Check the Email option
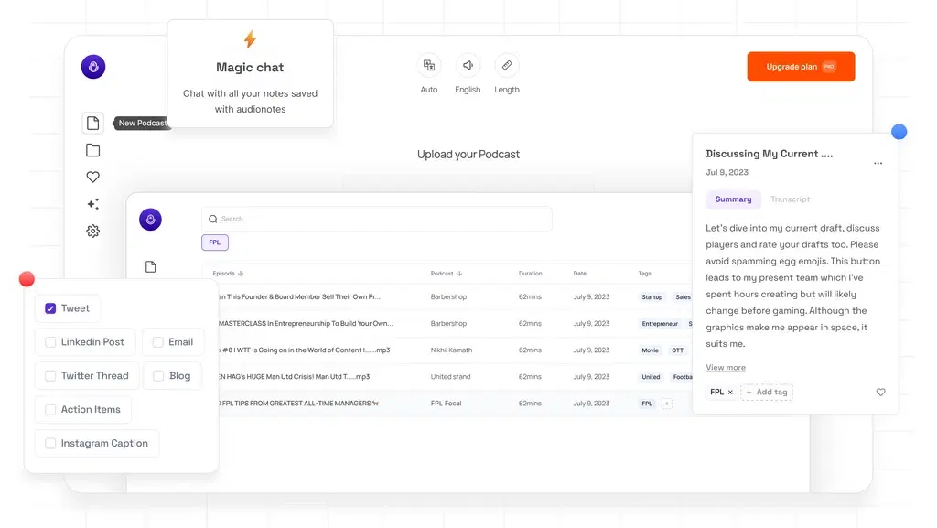Viewport: 937px width, 528px height. pyautogui.click(x=156, y=341)
